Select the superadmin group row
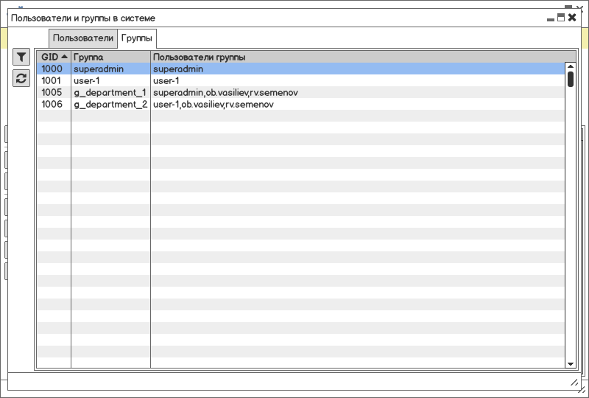 click(300, 69)
